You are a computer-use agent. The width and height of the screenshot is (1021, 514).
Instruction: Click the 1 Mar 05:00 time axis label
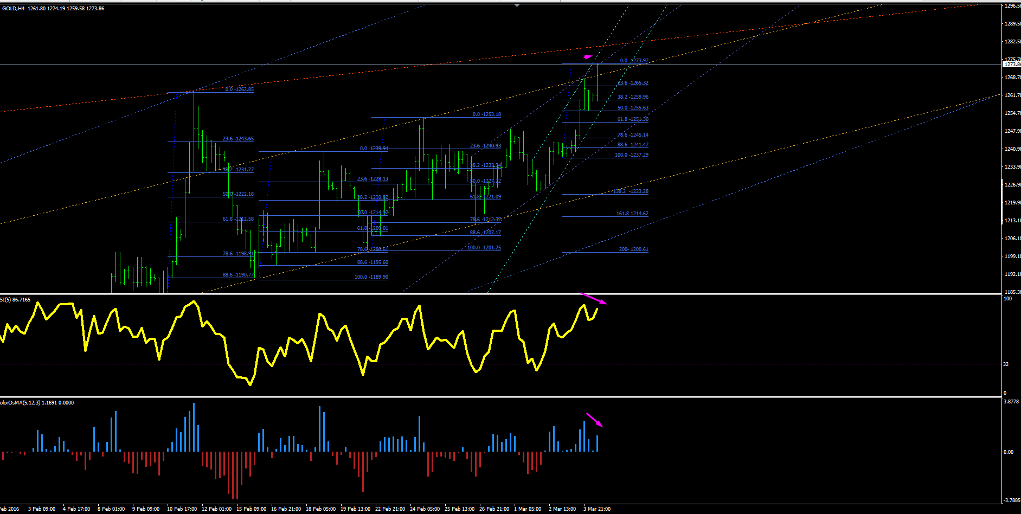click(528, 509)
